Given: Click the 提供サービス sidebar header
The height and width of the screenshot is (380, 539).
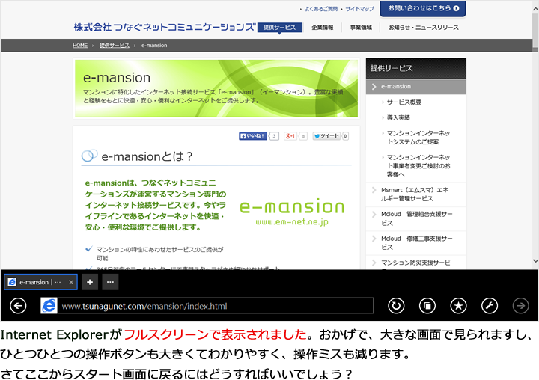Looking at the screenshot, I should click(416, 68).
